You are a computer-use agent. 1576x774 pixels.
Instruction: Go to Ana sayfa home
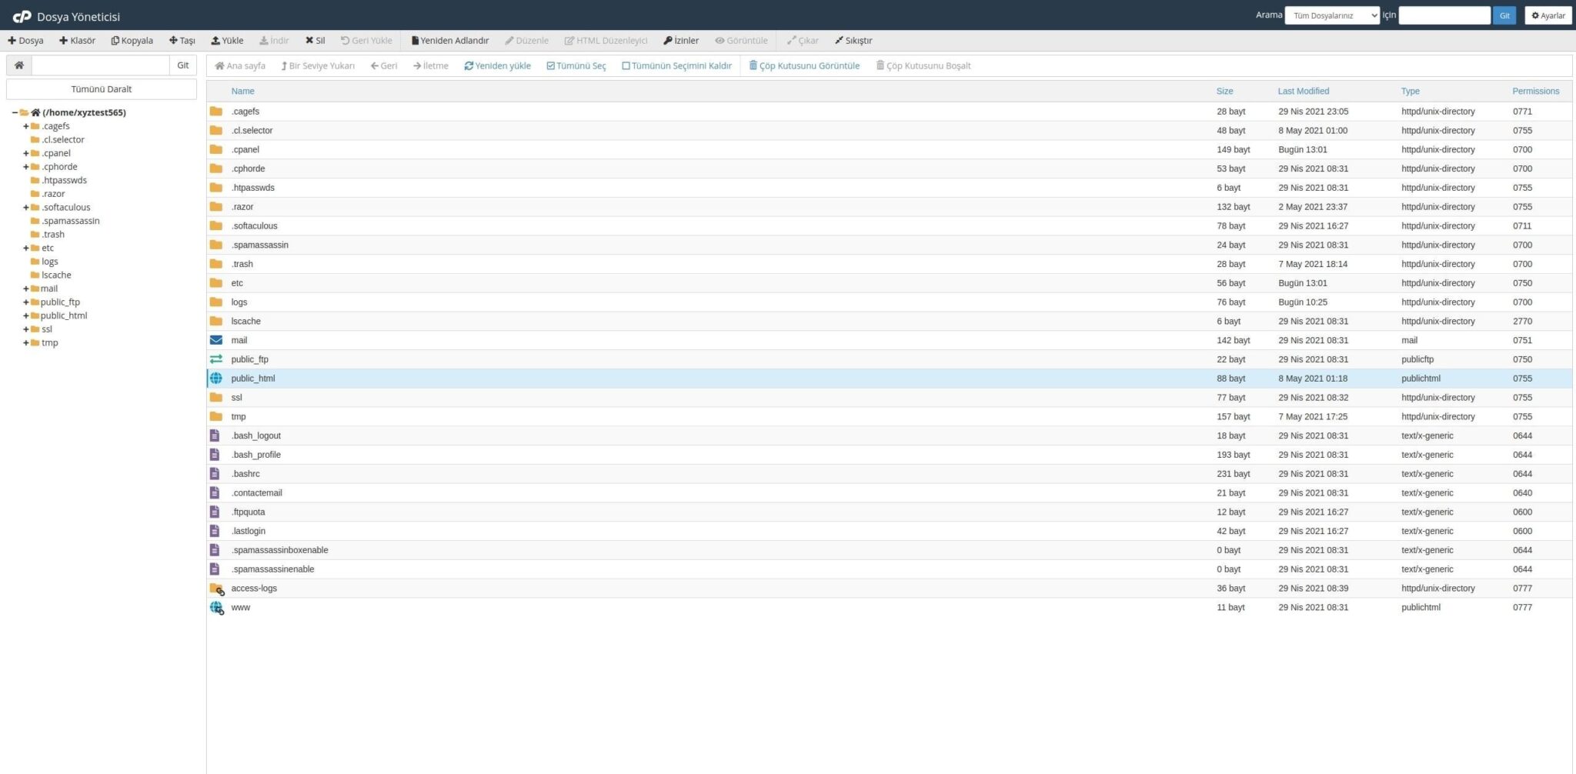(x=240, y=66)
